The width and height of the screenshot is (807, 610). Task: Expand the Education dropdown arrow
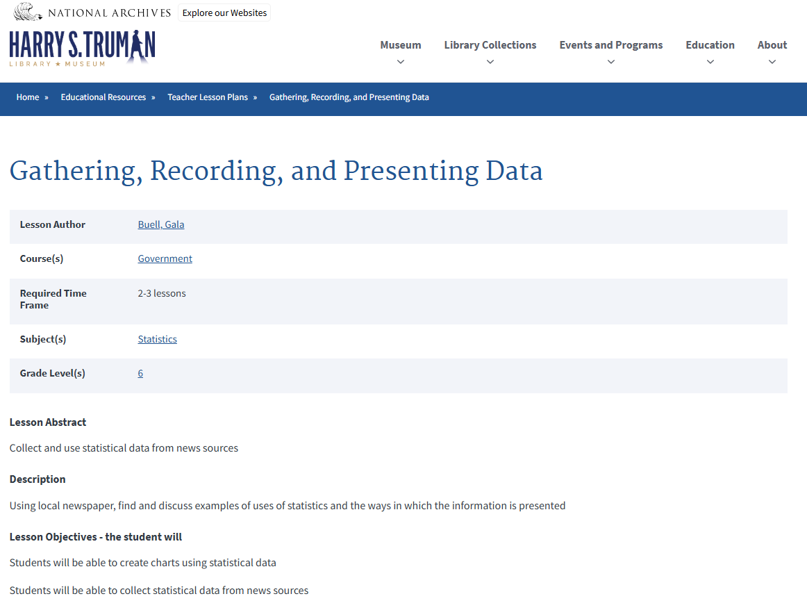710,62
